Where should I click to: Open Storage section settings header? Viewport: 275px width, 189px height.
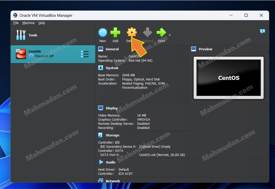pos(112,135)
